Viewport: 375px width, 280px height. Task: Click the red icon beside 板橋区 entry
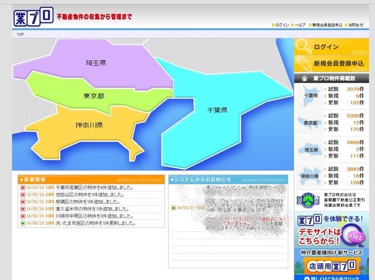coord(23,202)
